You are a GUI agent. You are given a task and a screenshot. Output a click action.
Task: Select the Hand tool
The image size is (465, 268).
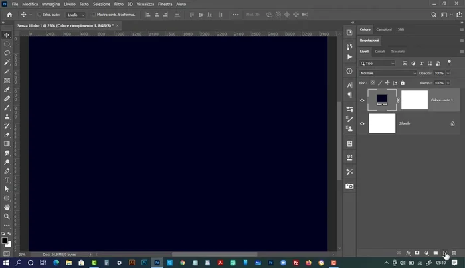tap(7, 207)
